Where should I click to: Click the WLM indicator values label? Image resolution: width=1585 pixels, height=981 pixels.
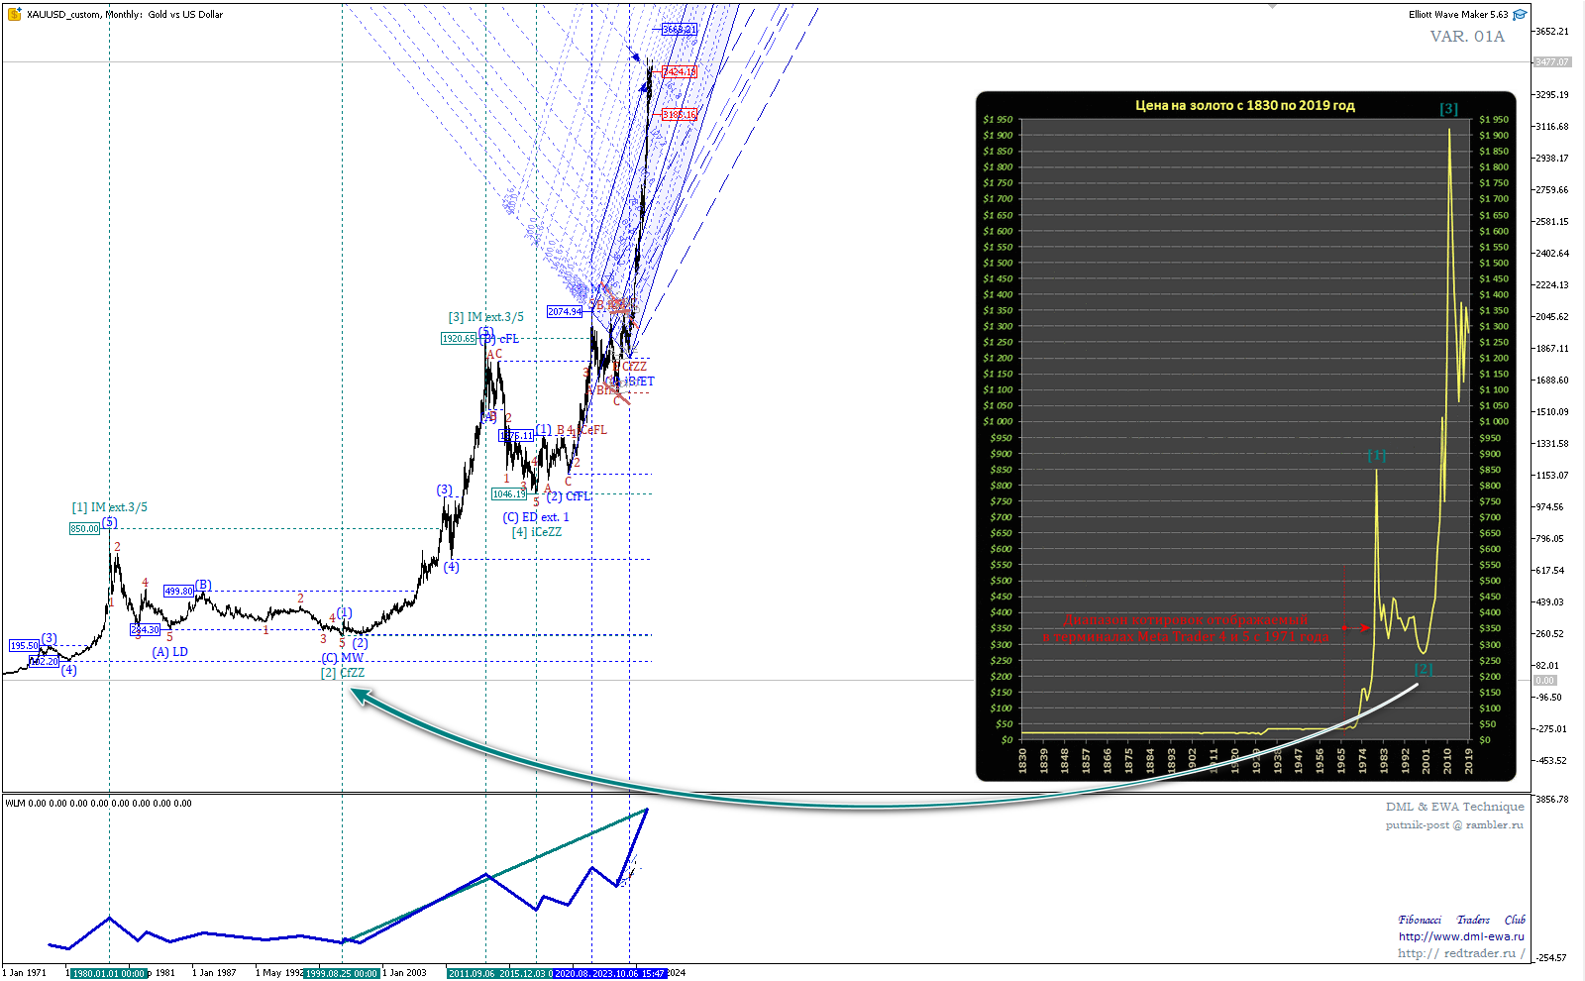tap(98, 804)
